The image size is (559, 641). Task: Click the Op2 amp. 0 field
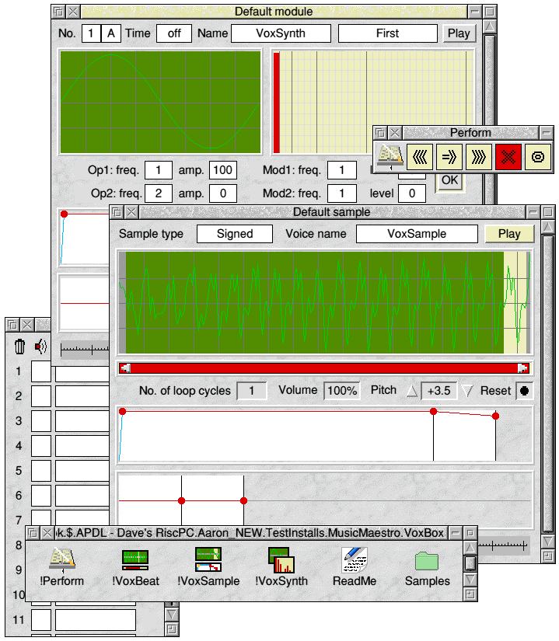(223, 193)
